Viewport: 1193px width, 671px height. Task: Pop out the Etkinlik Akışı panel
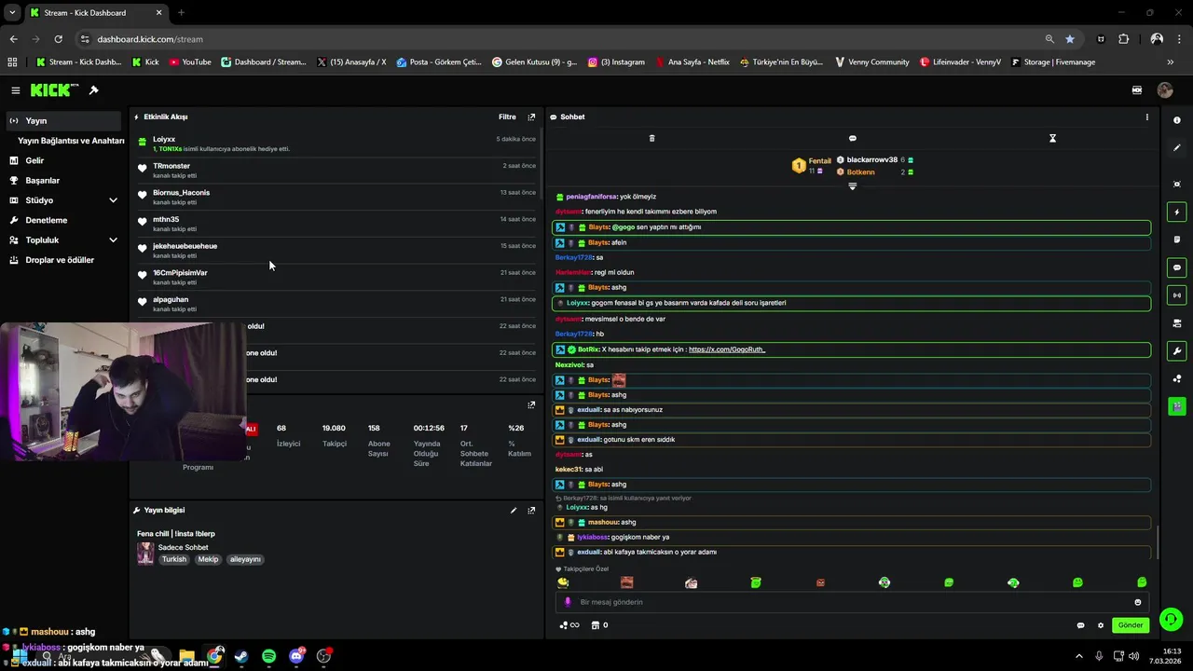click(531, 117)
